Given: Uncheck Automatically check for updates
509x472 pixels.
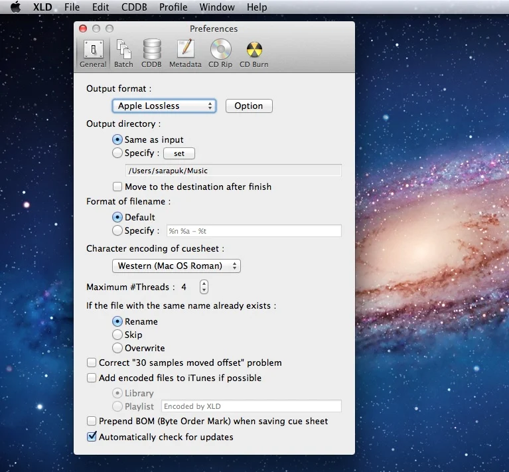Looking at the screenshot, I should coord(92,437).
